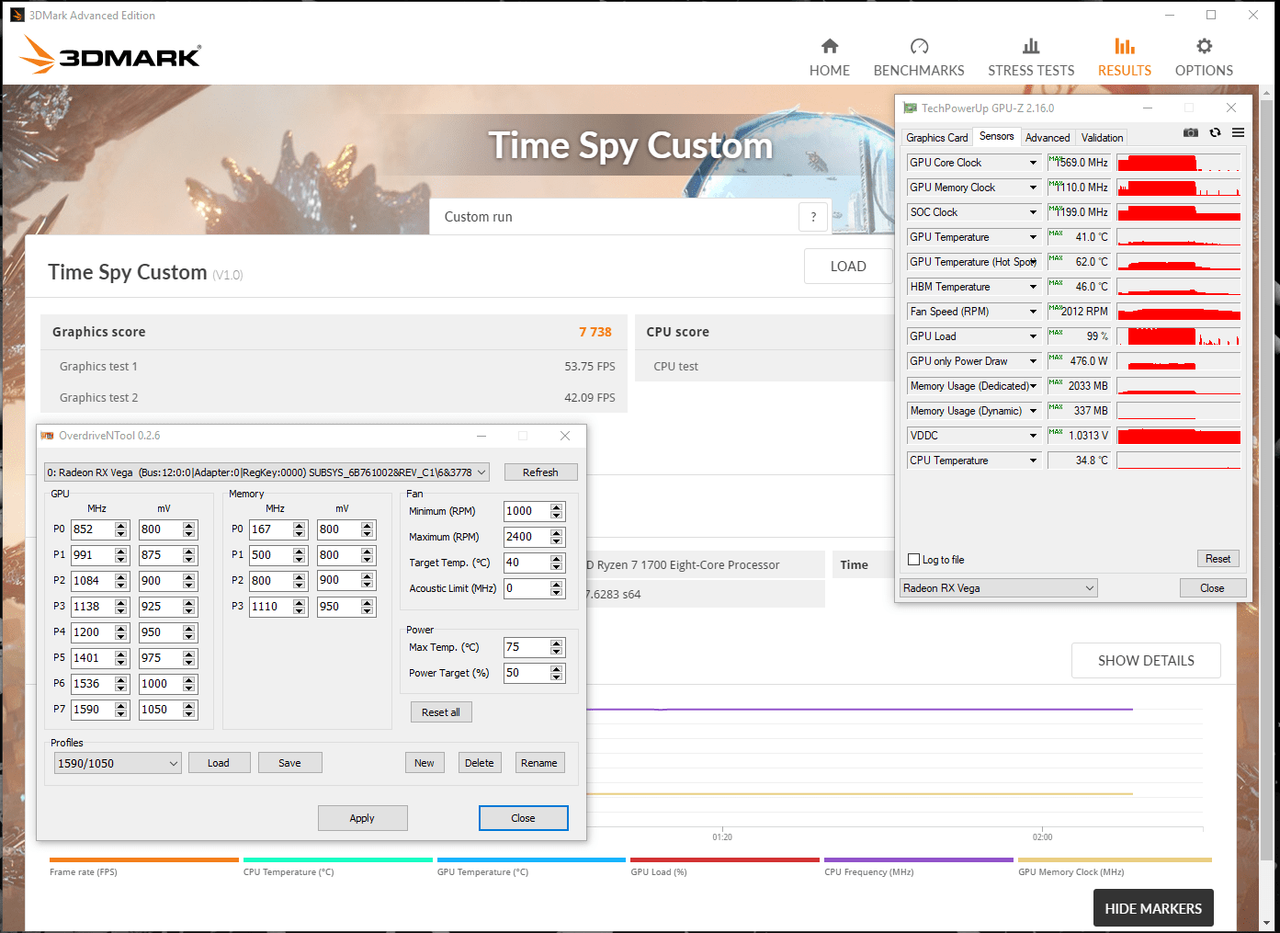
Task: Click Refresh in OverdriveNTool
Action: 540,472
